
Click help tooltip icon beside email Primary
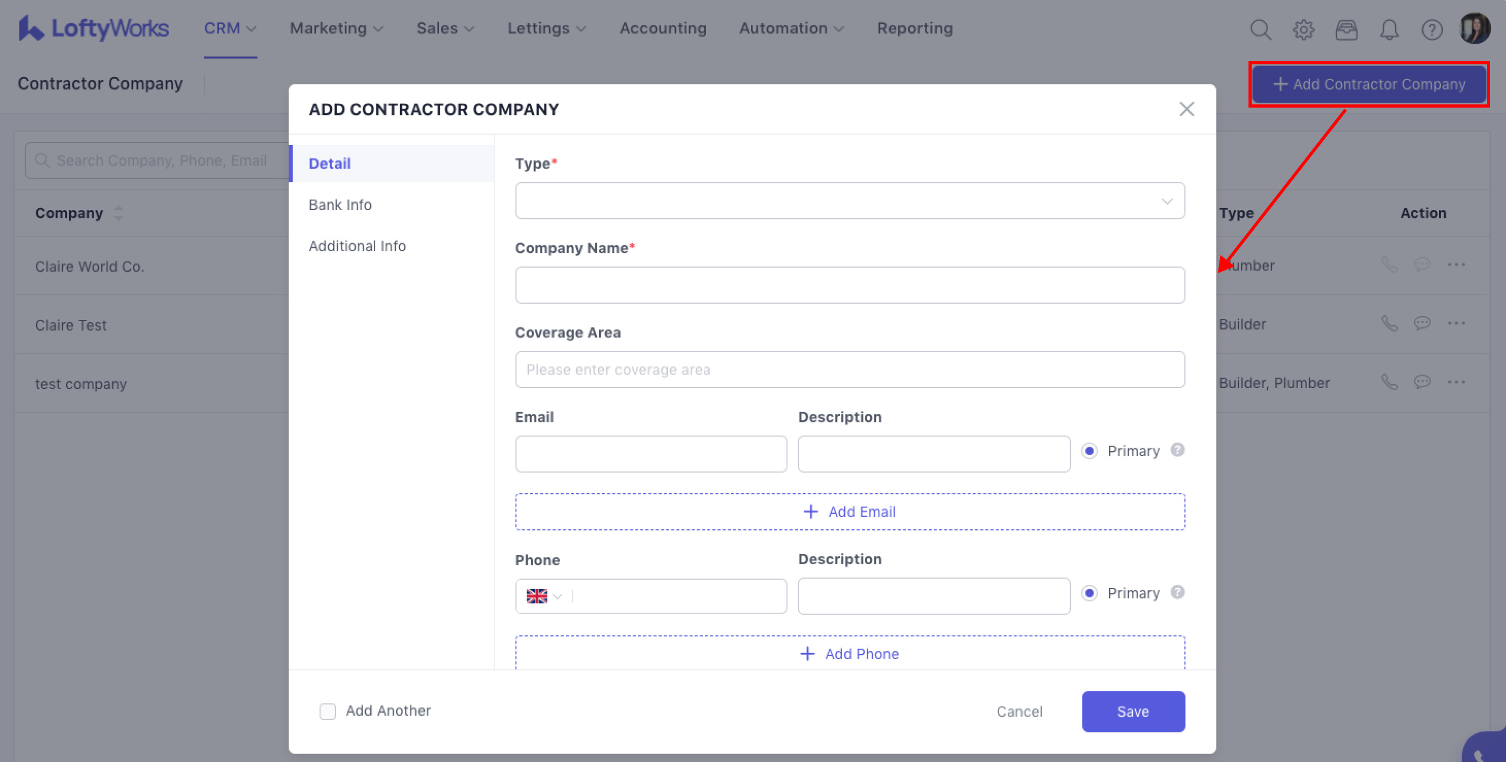1177,450
